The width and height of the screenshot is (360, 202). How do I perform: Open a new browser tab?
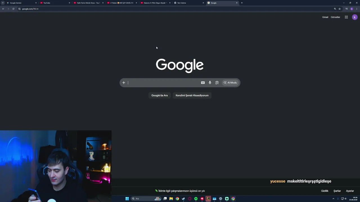tap(242, 3)
